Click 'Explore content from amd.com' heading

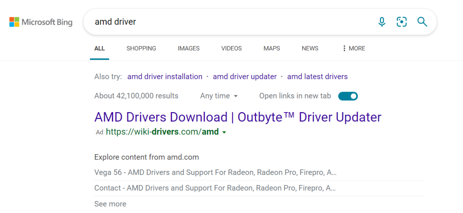click(146, 157)
